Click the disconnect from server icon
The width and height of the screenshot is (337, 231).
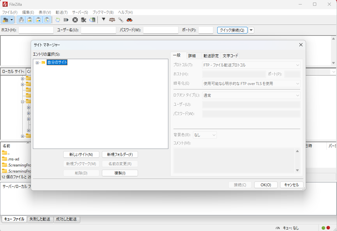84,20
